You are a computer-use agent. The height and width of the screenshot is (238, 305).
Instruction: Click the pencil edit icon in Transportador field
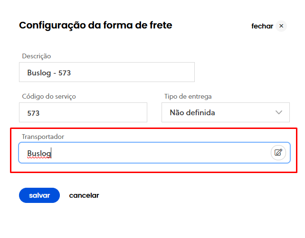point(278,152)
